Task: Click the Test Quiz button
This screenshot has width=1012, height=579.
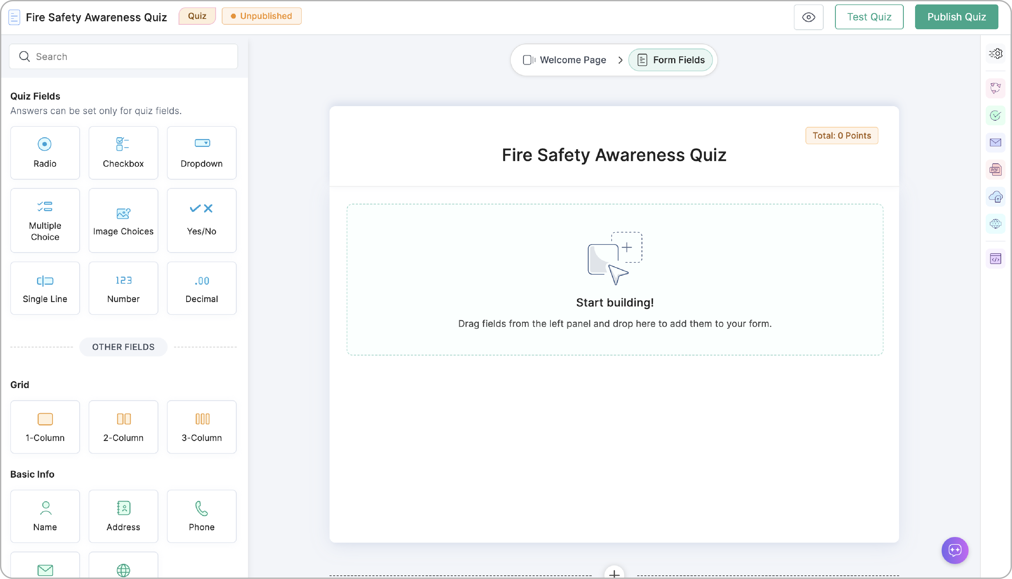Action: pyautogui.click(x=869, y=17)
